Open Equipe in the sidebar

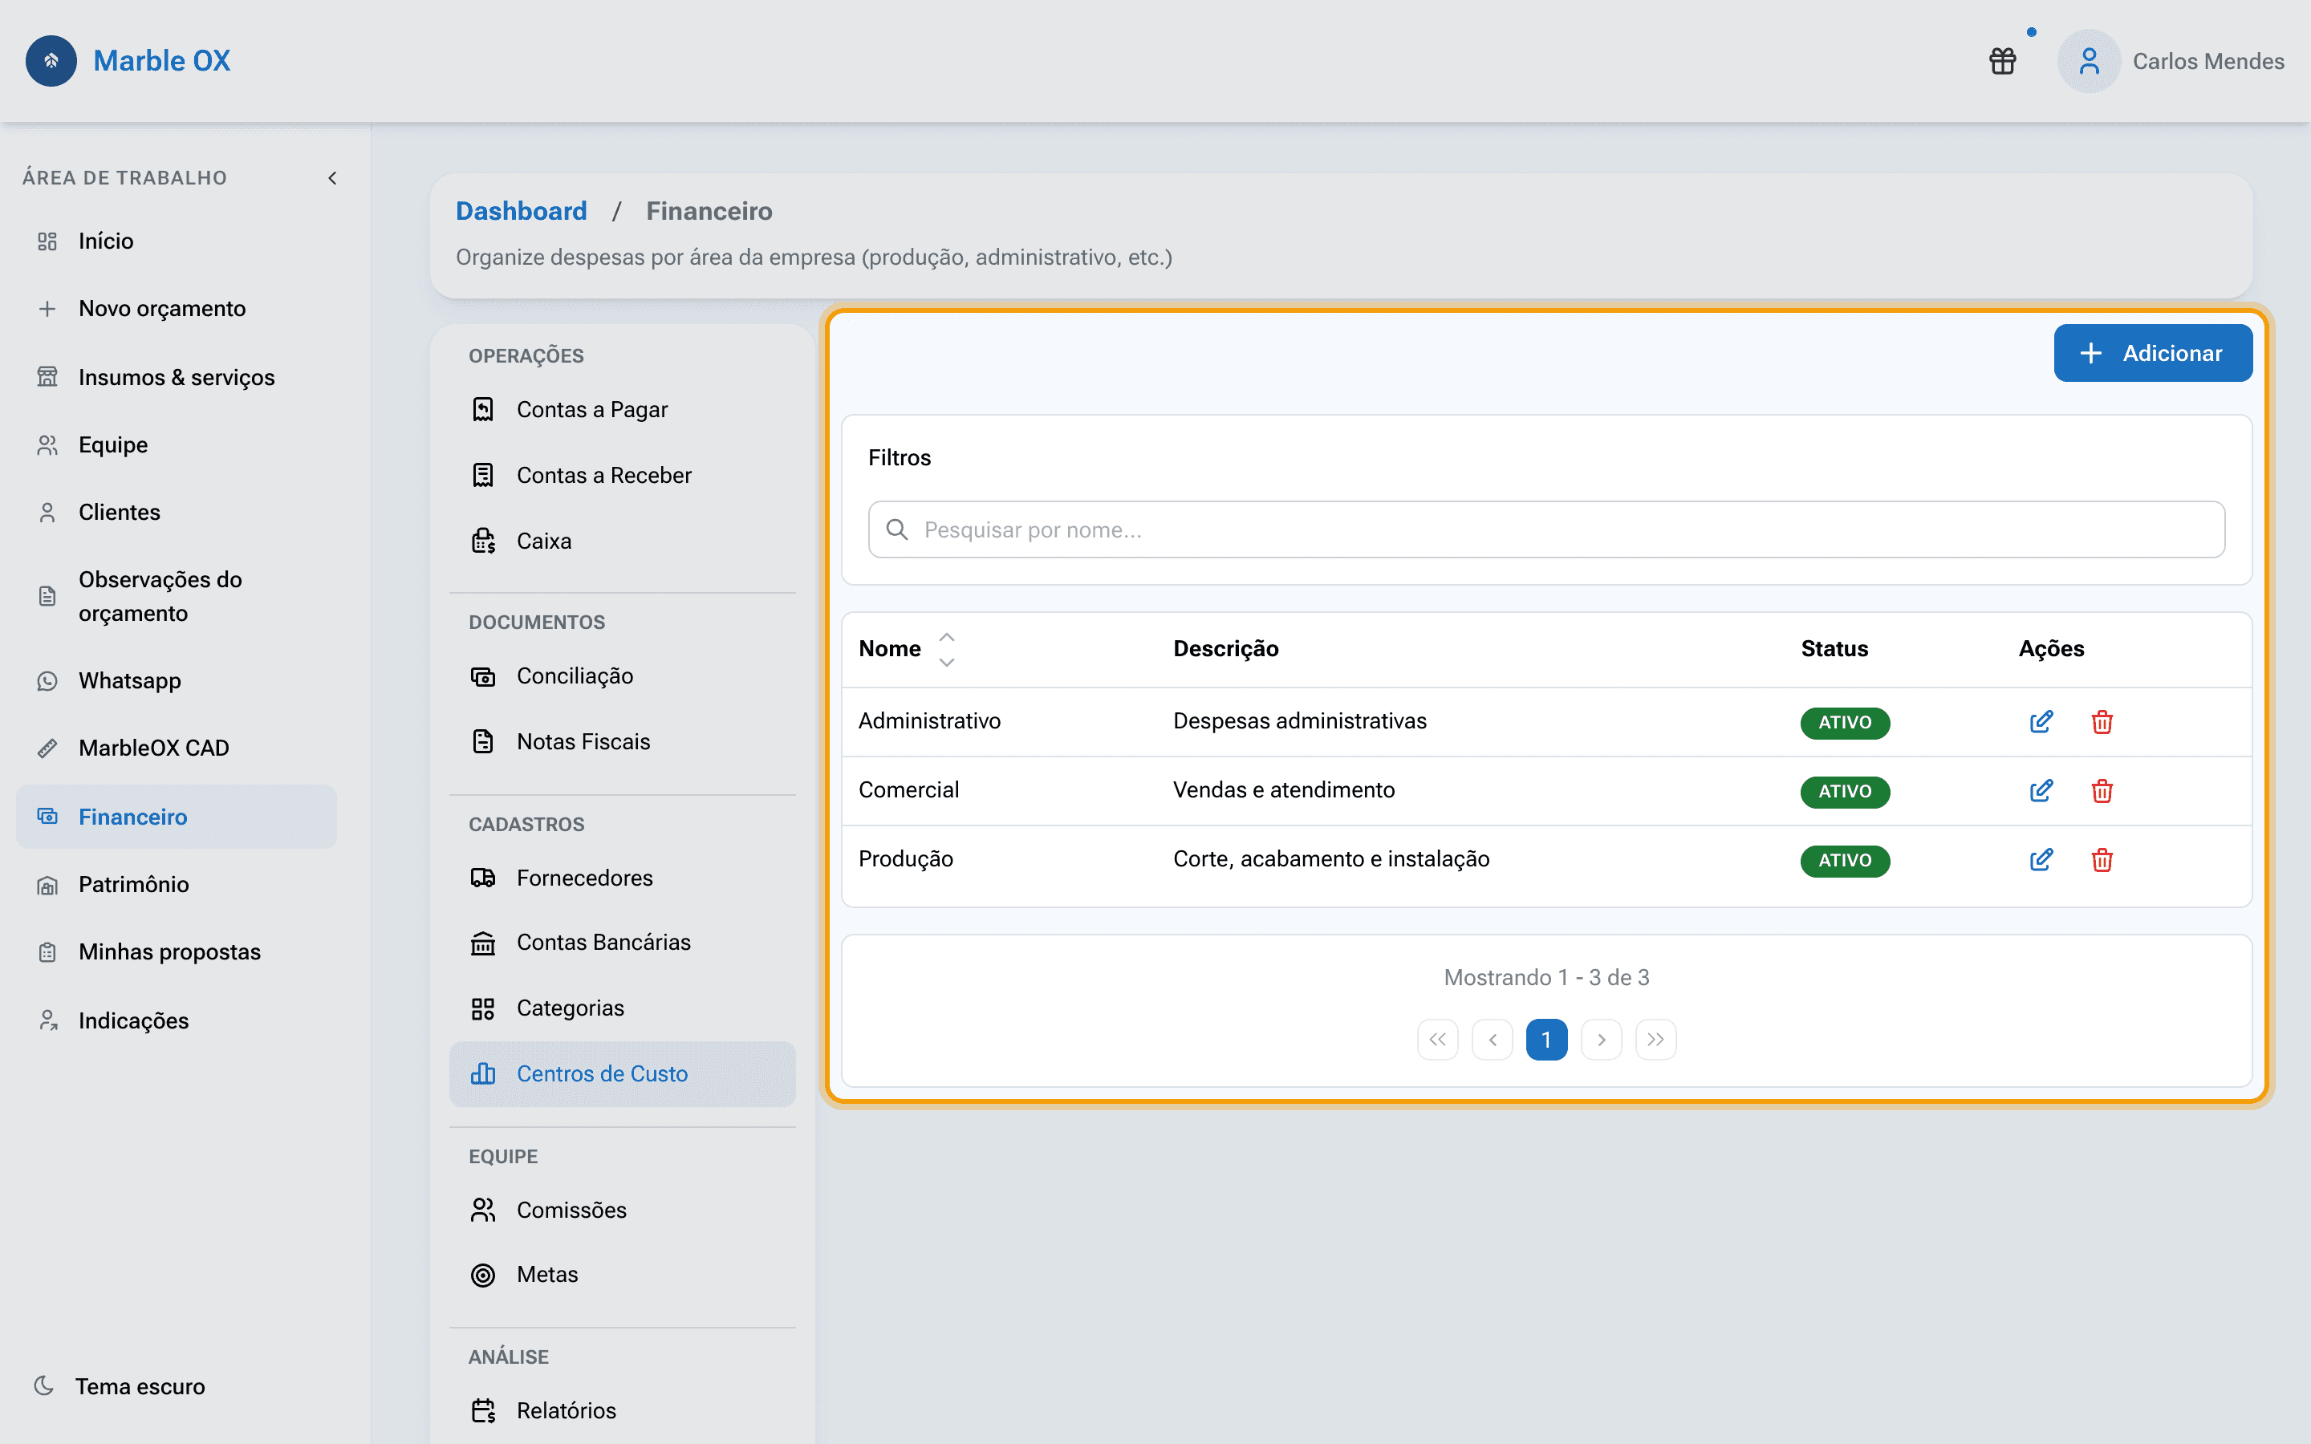[177, 445]
